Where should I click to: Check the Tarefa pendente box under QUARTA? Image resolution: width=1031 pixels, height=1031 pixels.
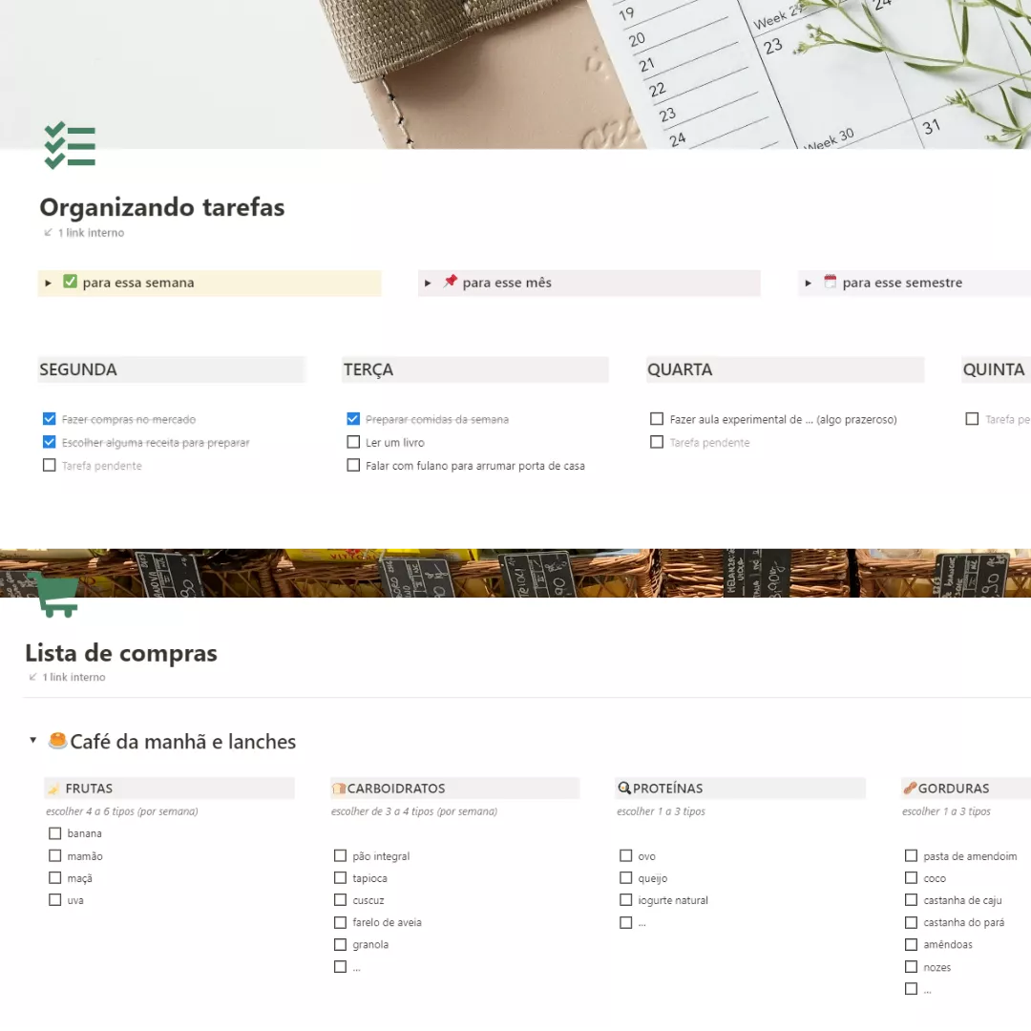click(x=656, y=442)
